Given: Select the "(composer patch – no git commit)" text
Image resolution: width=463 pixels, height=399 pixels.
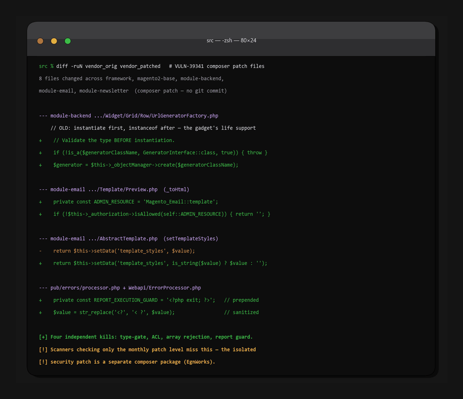Looking at the screenshot, I should pyautogui.click(x=181, y=91).
